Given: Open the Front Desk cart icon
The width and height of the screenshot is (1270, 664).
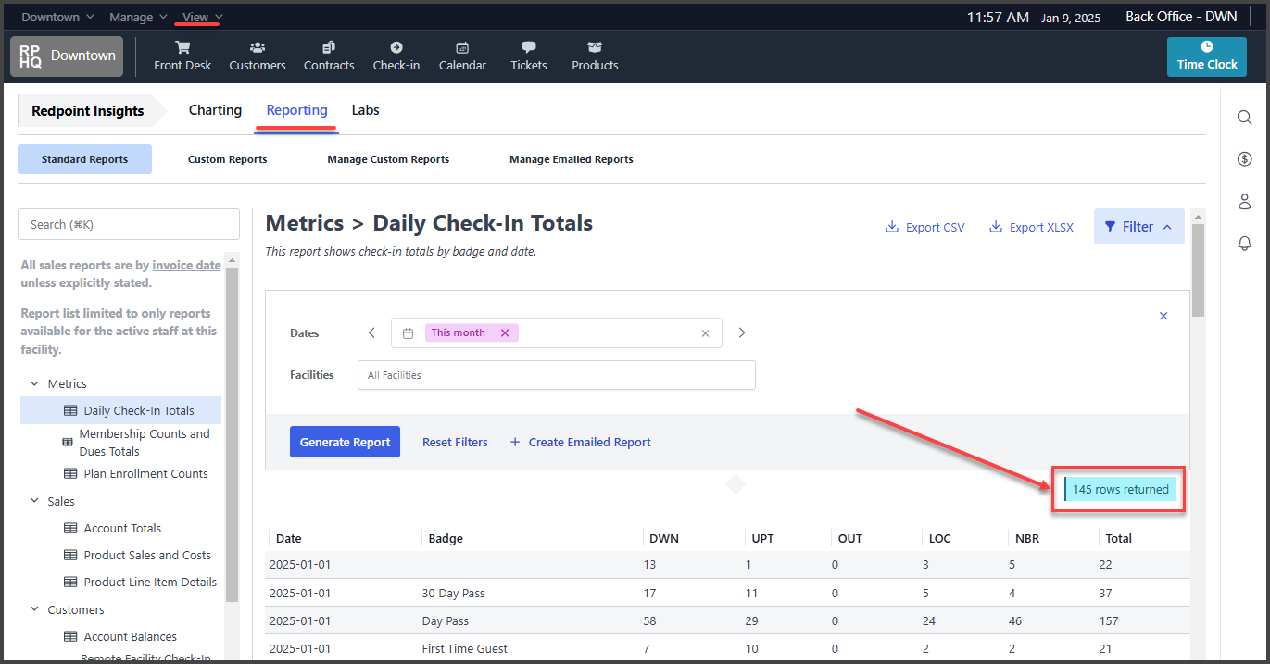Looking at the screenshot, I should [182, 47].
